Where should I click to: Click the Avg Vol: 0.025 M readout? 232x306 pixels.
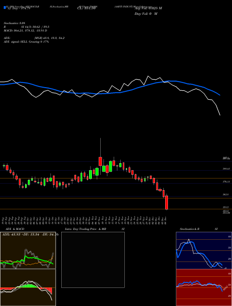148,8
